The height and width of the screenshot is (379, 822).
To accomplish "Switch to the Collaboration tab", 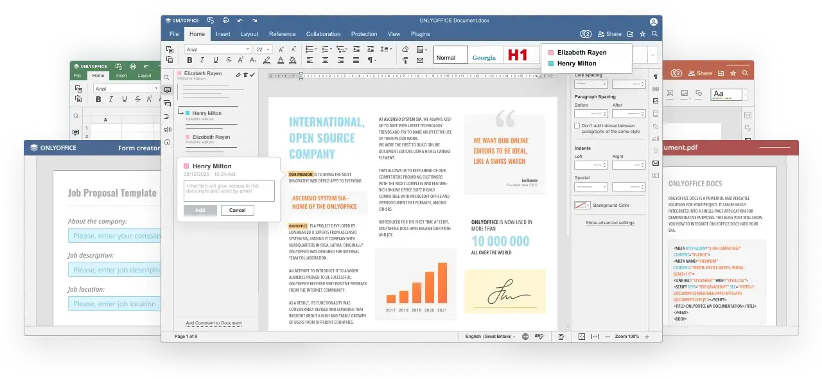I will tap(323, 34).
